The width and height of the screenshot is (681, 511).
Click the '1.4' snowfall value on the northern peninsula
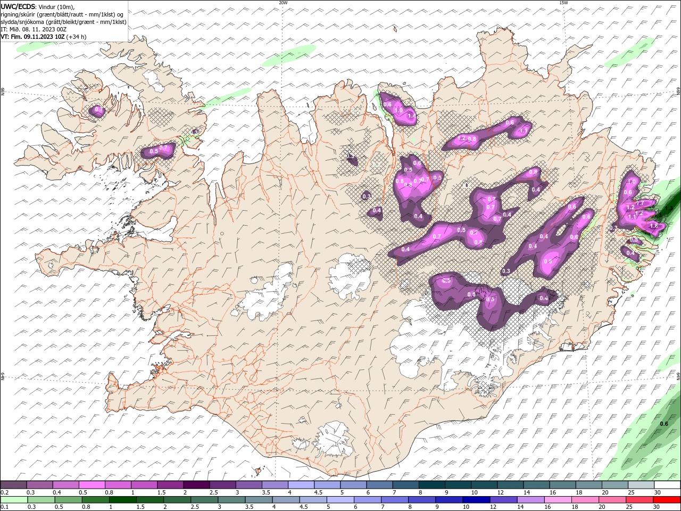click(x=411, y=116)
